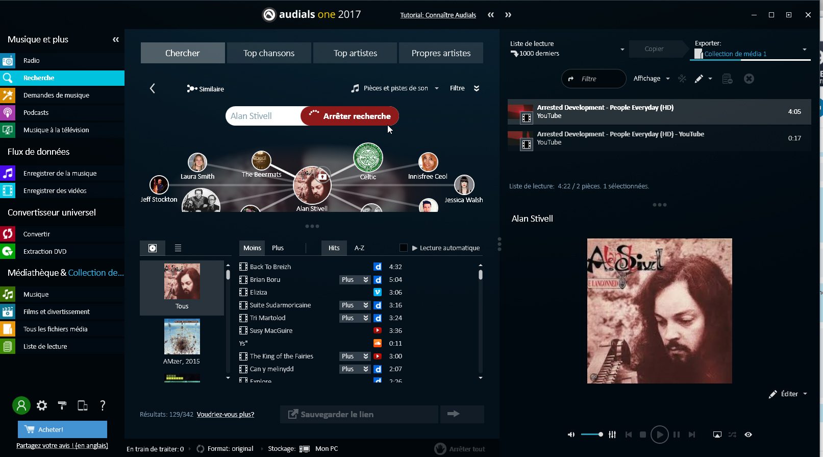Viewport: 823px width, 457px height.
Task: Open Tutorial: Connaître Audials link
Action: 438,15
